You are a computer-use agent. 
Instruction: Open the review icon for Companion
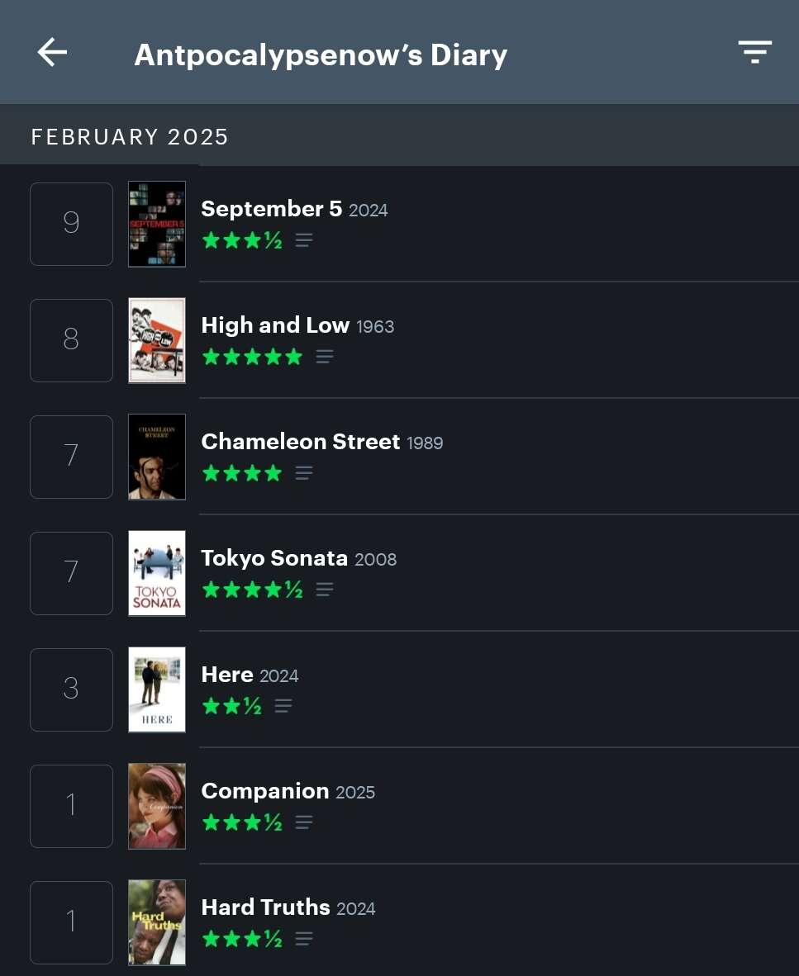coord(304,822)
